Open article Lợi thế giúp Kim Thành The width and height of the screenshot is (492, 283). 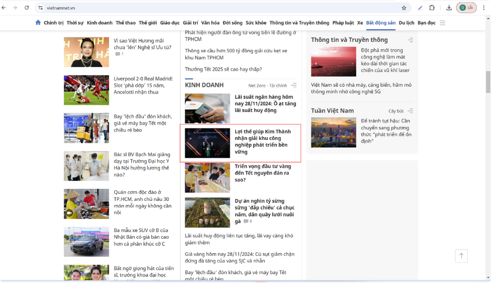tap(262, 142)
